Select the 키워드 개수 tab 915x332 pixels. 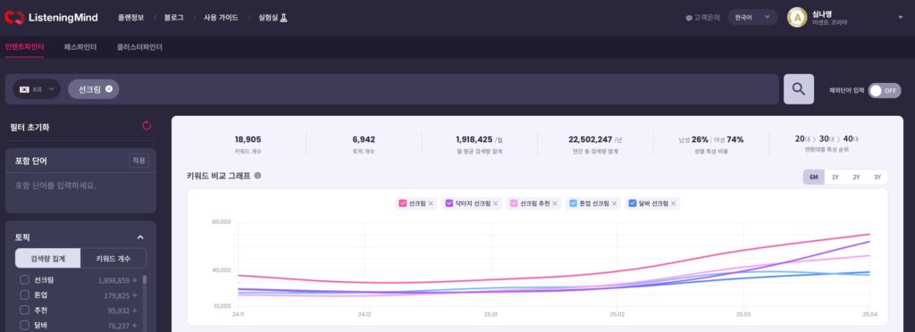113,258
